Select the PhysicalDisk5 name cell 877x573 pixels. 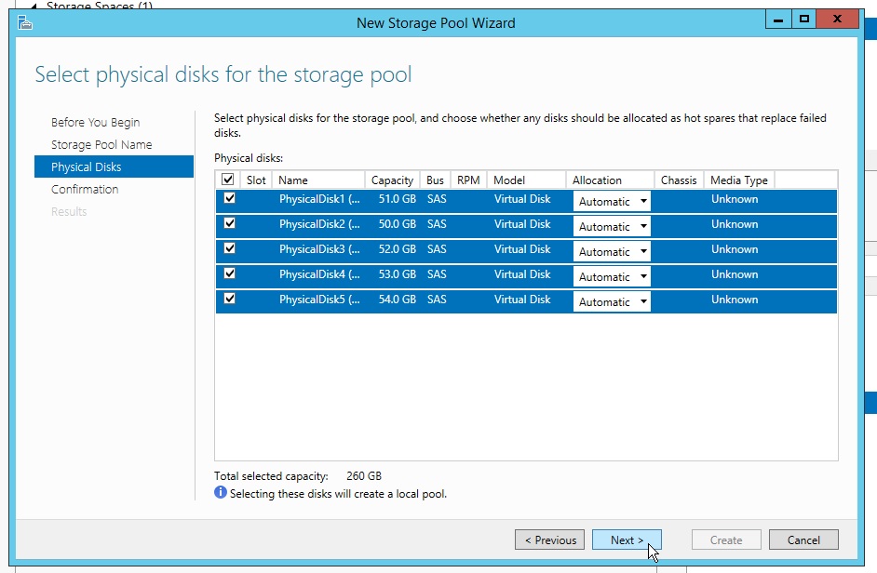point(319,300)
